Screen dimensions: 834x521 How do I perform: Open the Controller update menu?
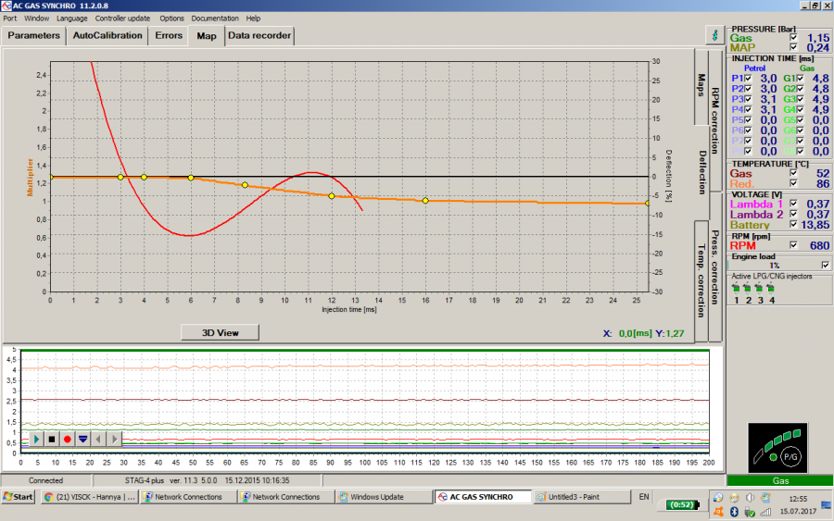coord(124,18)
